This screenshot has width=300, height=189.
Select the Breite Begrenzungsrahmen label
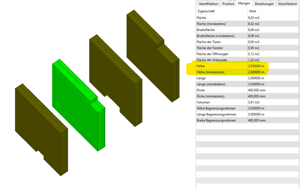point(216,120)
